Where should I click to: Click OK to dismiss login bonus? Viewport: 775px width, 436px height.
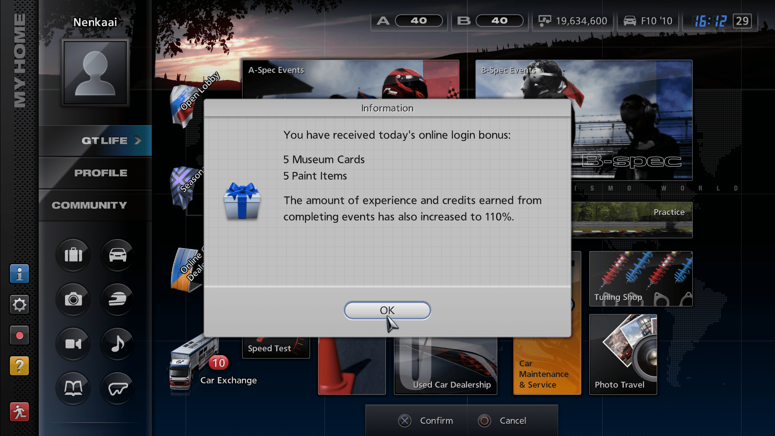tap(387, 310)
